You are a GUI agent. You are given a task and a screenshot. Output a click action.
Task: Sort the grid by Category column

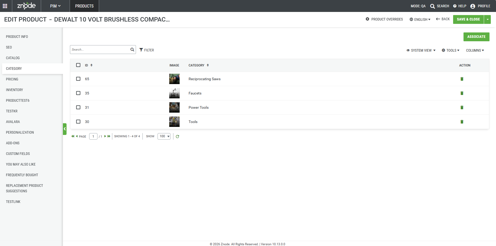199,65
